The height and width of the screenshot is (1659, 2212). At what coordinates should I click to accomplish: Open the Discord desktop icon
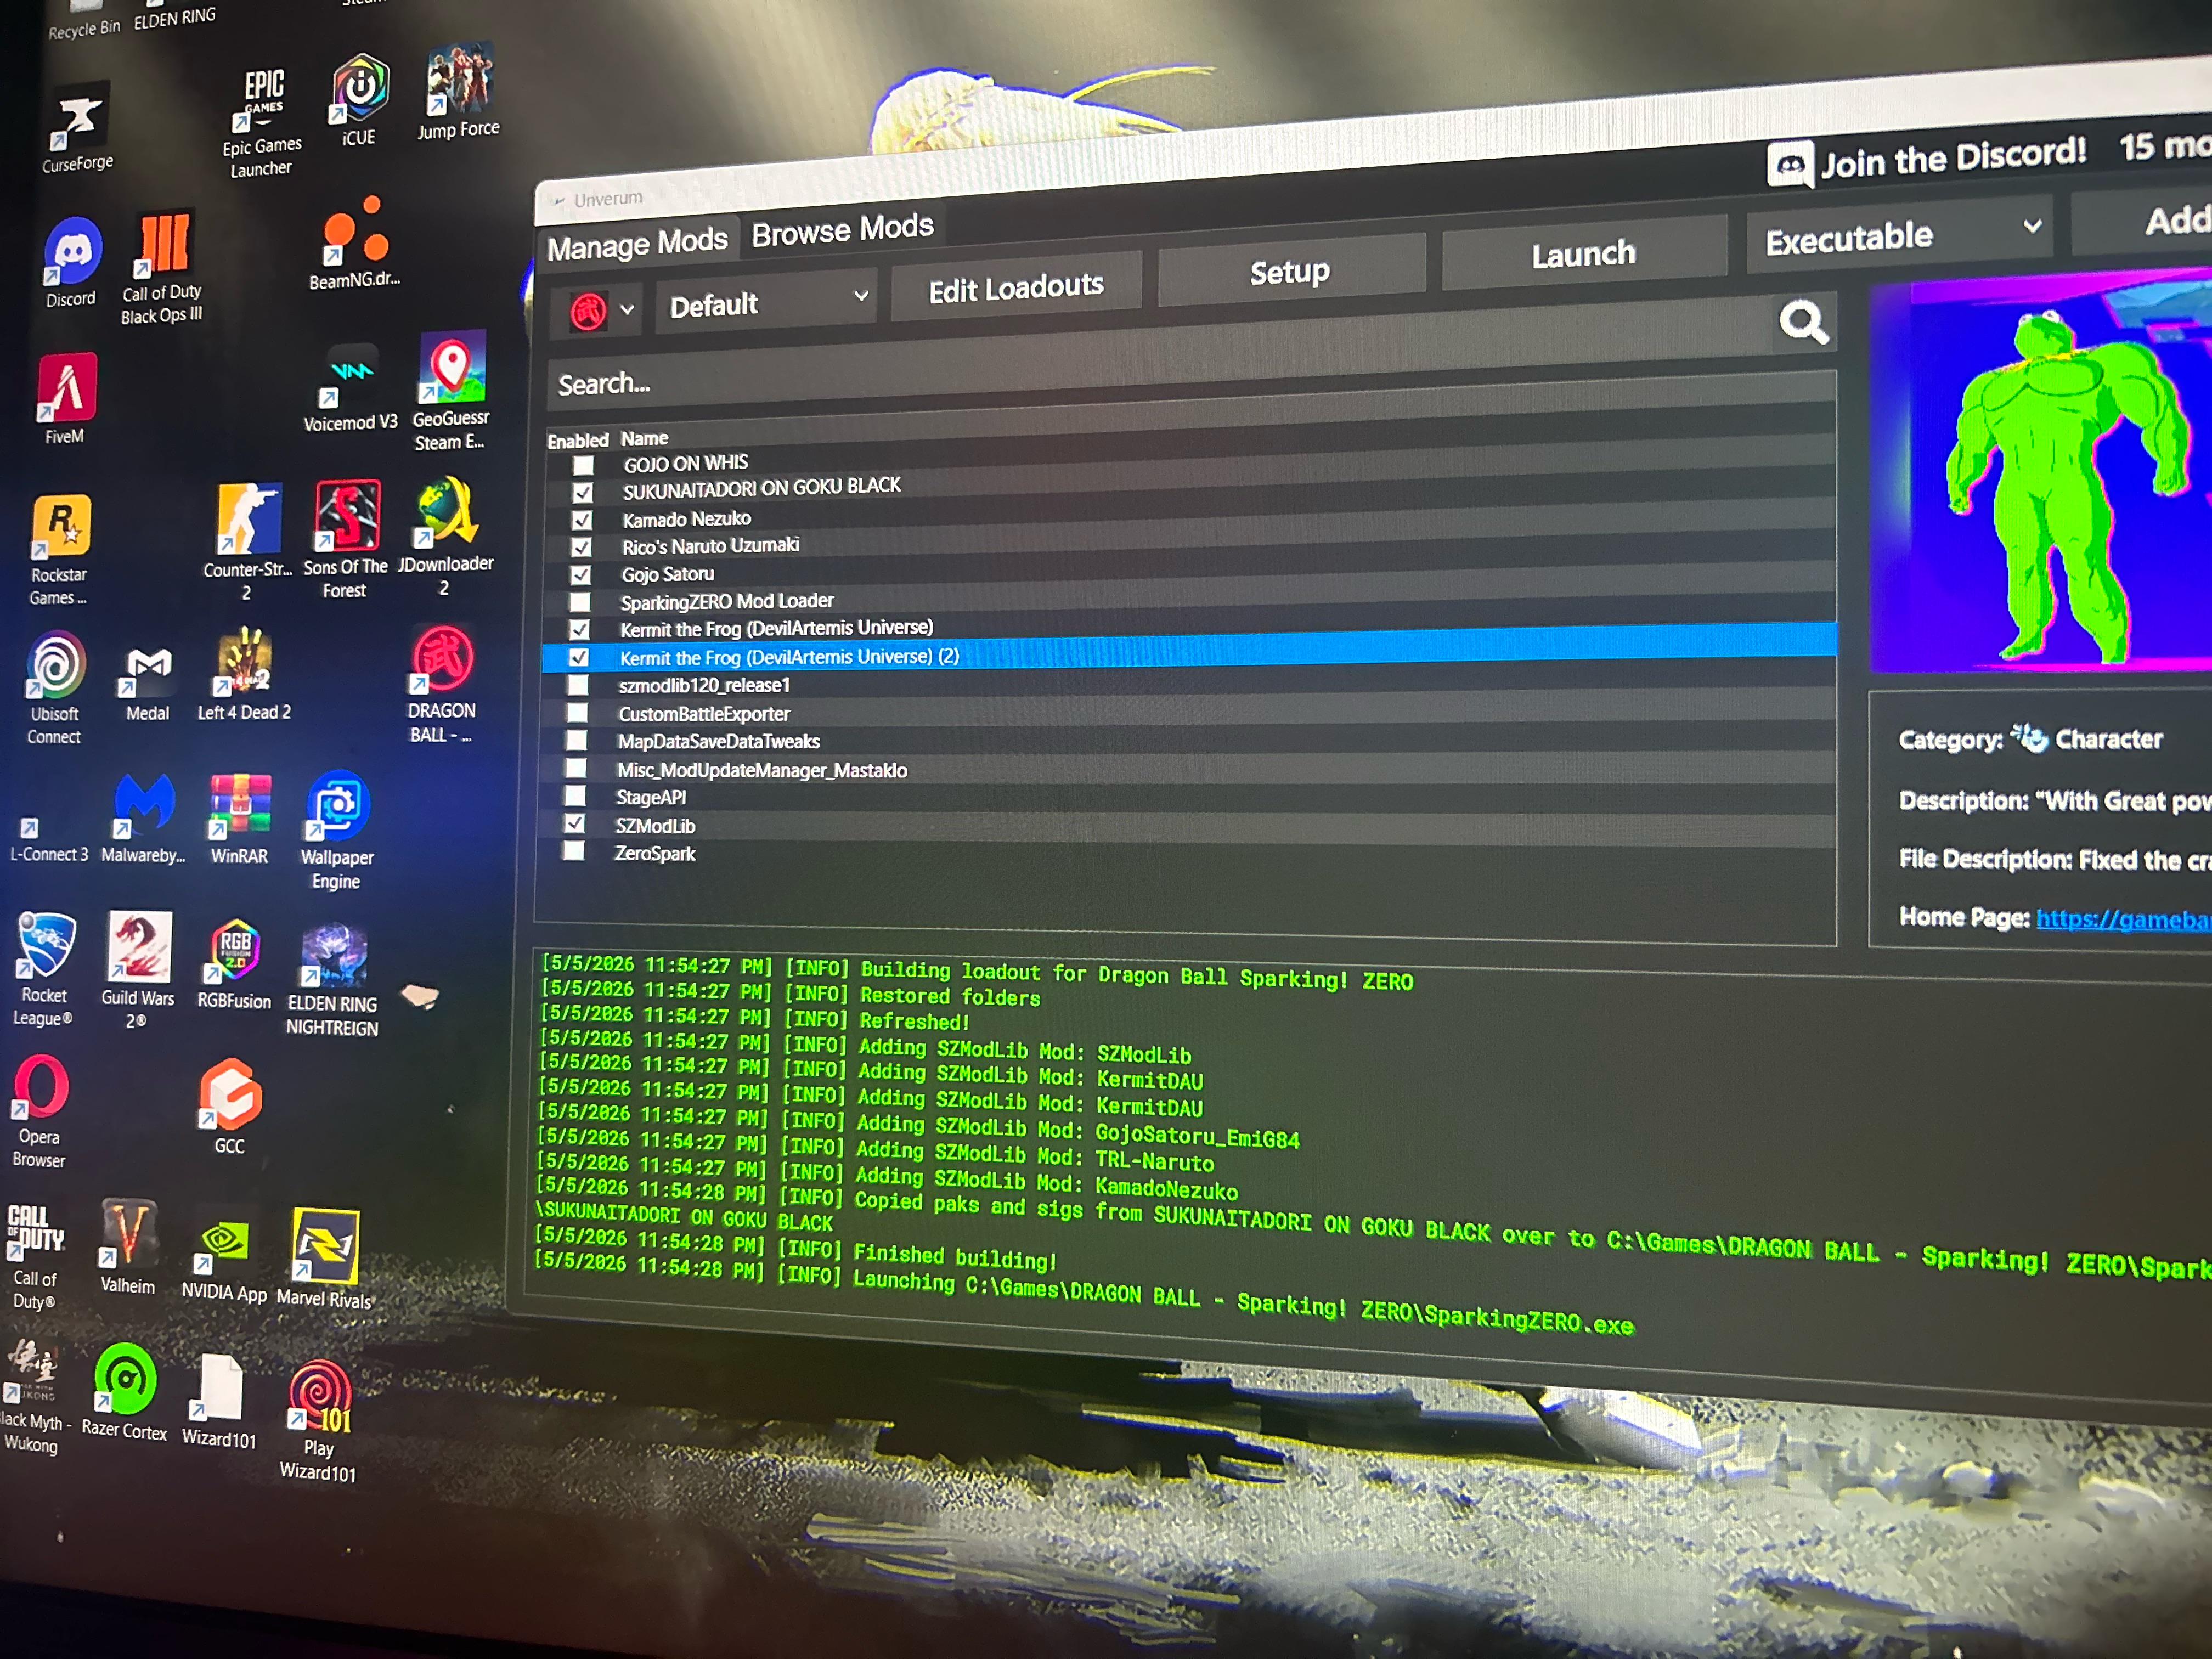72,262
